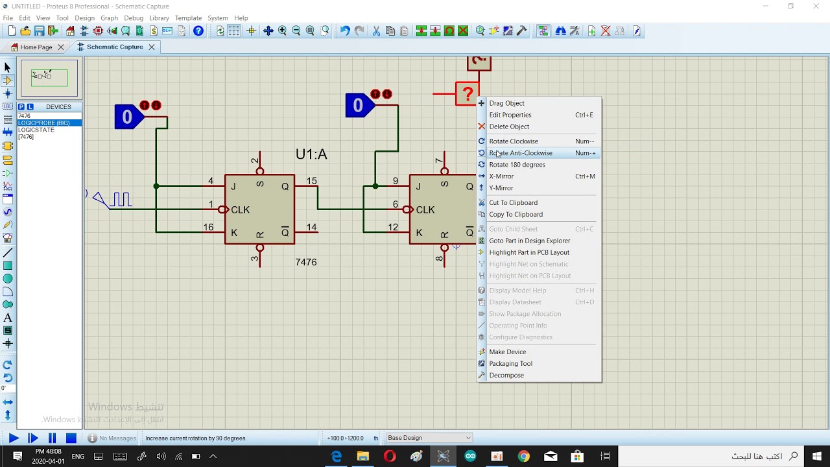Click the binoculars search icon
The width and height of the screenshot is (830, 467).
[560, 30]
